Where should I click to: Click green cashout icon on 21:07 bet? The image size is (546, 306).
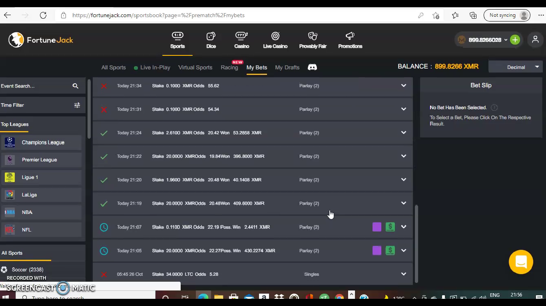(x=390, y=227)
